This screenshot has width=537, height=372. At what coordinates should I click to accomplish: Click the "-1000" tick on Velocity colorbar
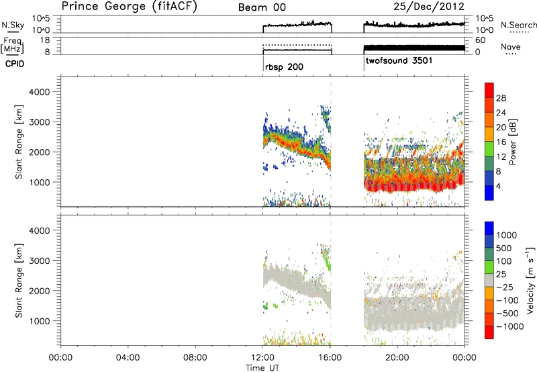[x=509, y=326]
